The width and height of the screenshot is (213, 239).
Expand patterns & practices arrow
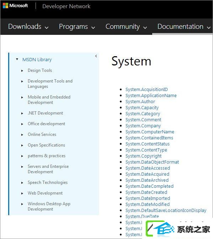tap(22, 156)
